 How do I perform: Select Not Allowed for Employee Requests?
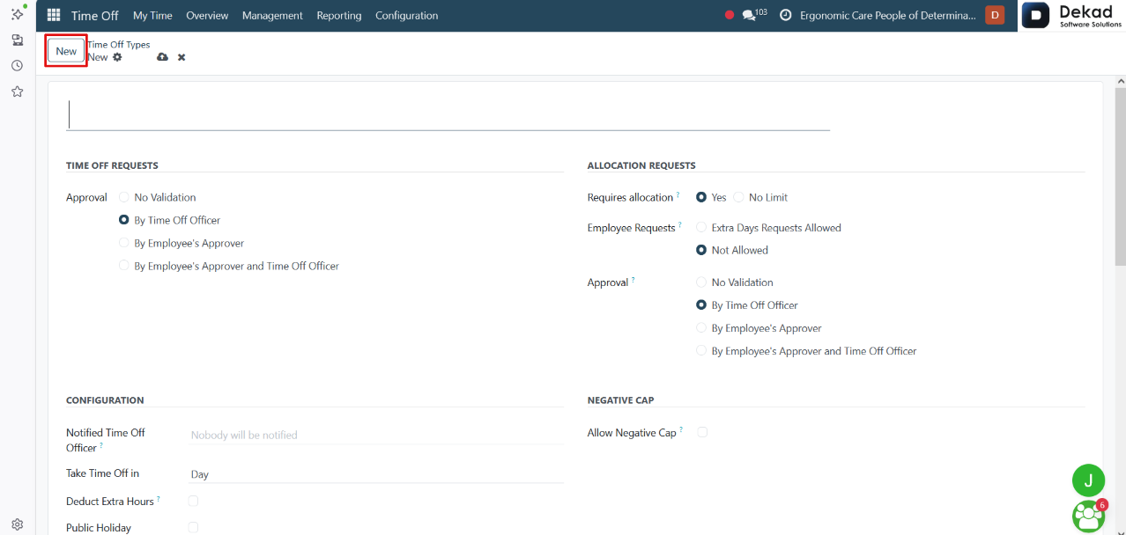point(701,250)
